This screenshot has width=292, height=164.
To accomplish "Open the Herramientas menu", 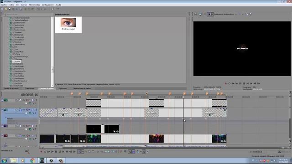I will pyautogui.click(x=35, y=5).
